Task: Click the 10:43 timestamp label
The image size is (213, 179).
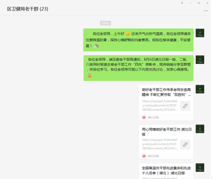Action: click(106, 23)
